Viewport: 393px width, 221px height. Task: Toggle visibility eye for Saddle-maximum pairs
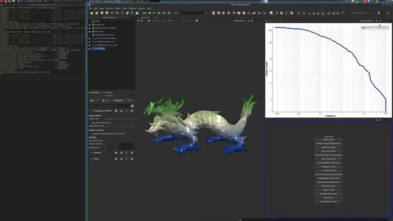tap(90, 45)
